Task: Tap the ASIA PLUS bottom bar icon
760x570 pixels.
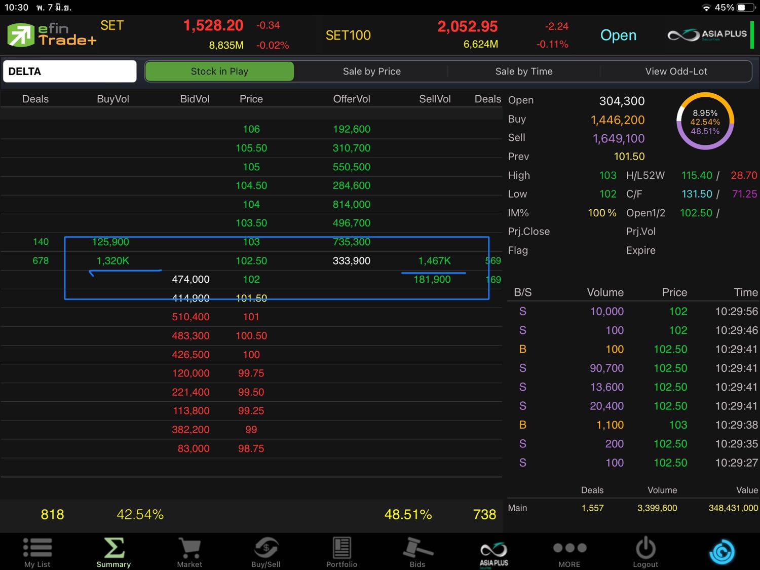Action: pos(494,555)
